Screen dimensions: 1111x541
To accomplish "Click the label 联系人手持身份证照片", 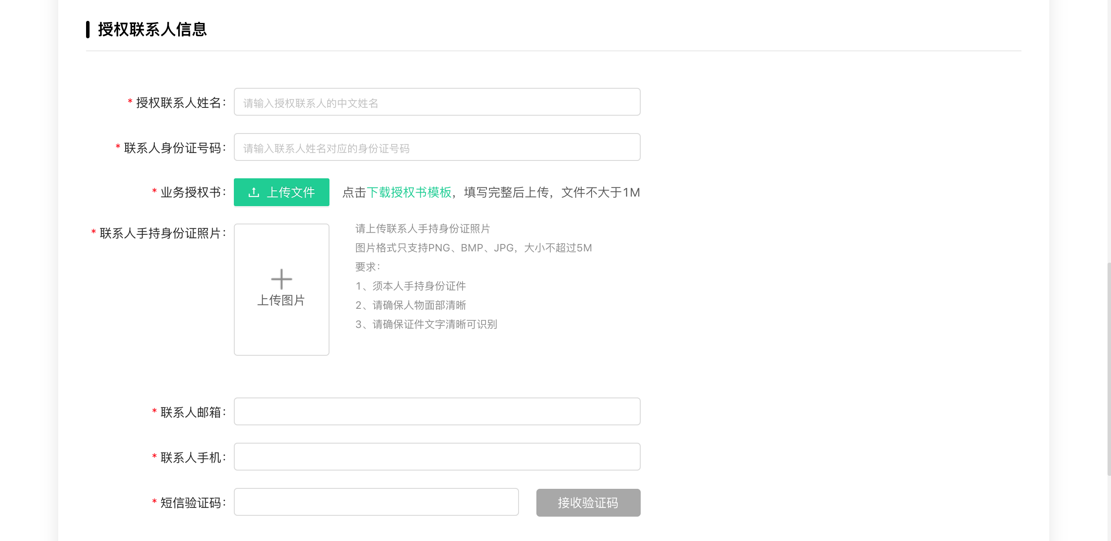I will click(160, 234).
